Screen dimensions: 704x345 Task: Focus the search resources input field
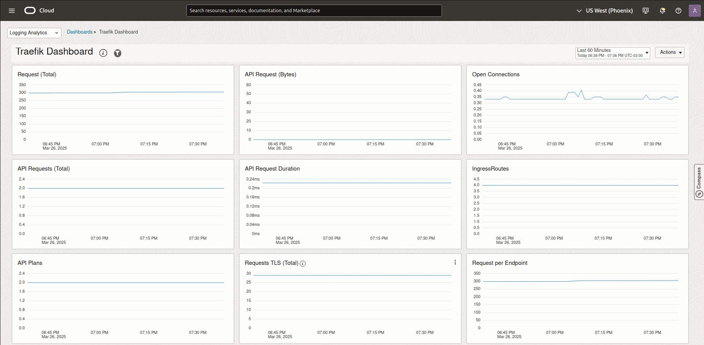[x=314, y=11]
